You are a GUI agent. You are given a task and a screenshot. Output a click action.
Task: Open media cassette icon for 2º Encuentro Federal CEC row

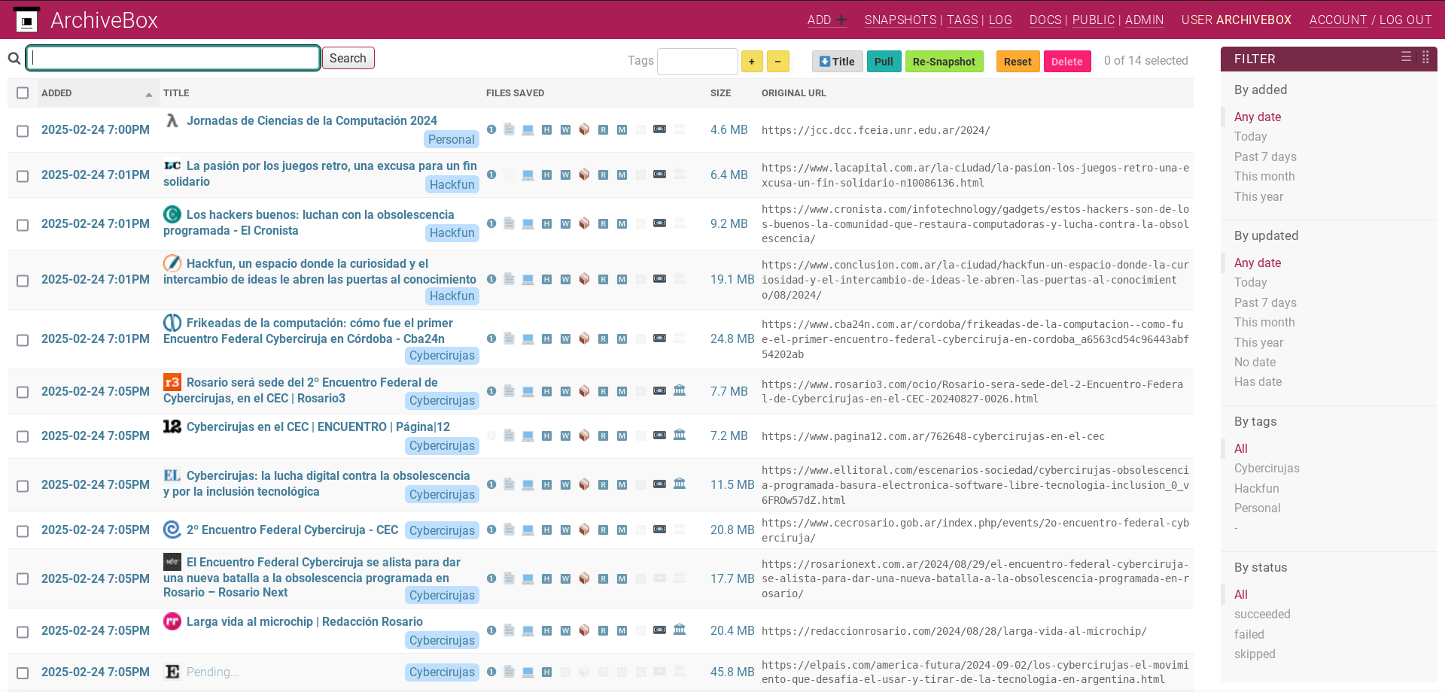[x=660, y=530]
